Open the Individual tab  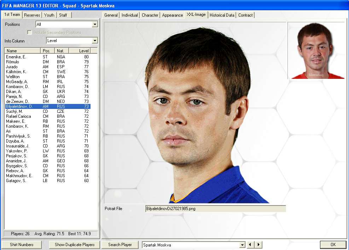point(129,15)
